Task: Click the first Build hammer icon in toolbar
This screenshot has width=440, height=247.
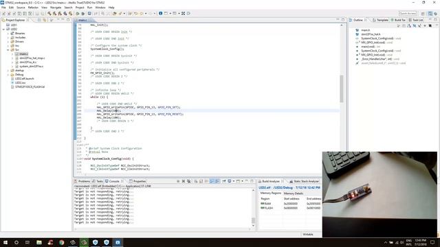Action: click(49, 14)
